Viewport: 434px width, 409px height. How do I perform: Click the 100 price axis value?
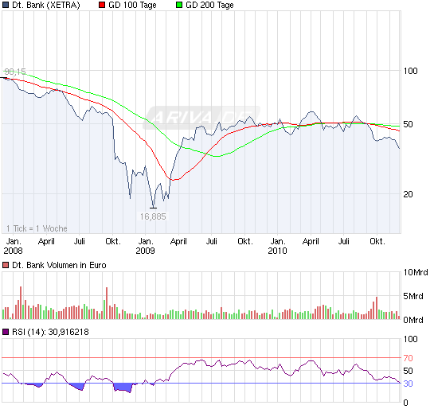[410, 71]
